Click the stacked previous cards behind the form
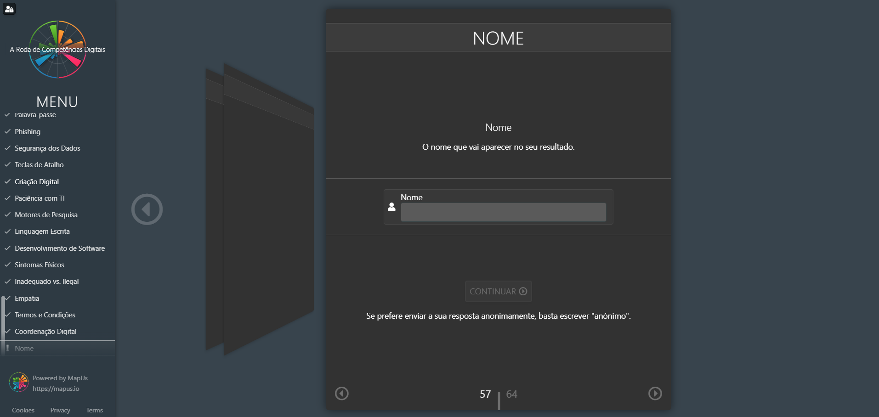The height and width of the screenshot is (417, 879). (260, 209)
